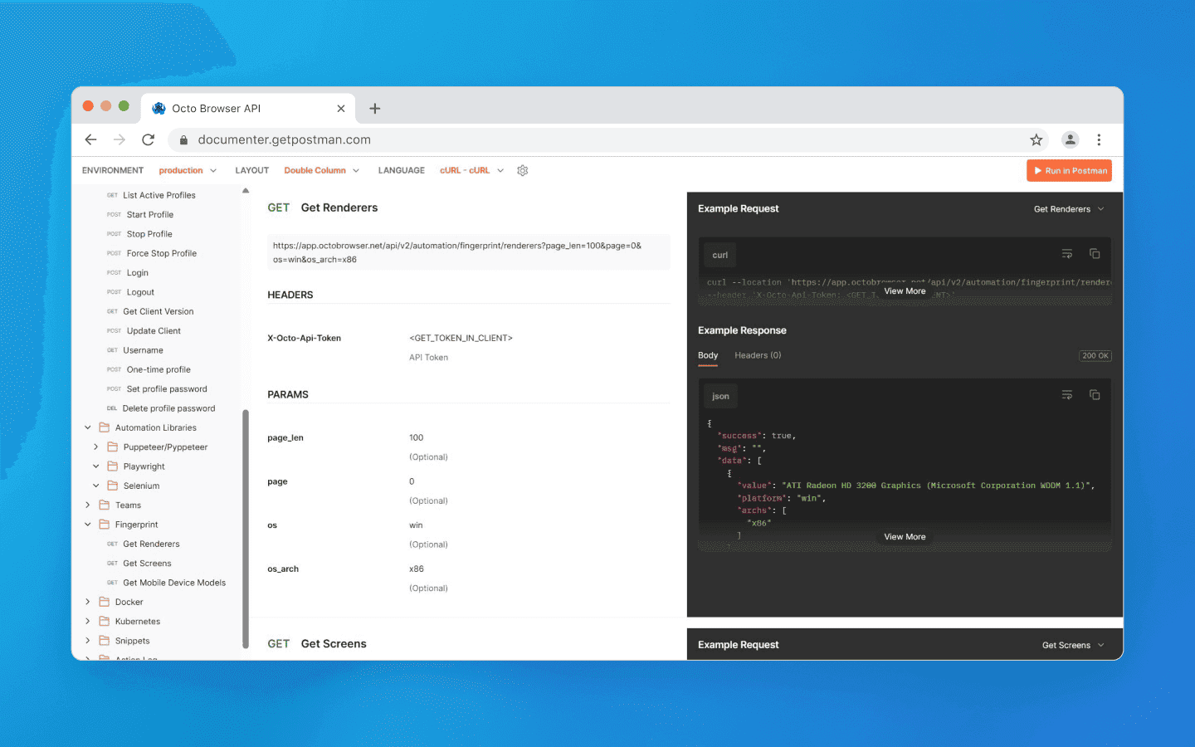Reload the page with the refresh icon
This screenshot has height=747, width=1195.
point(149,139)
